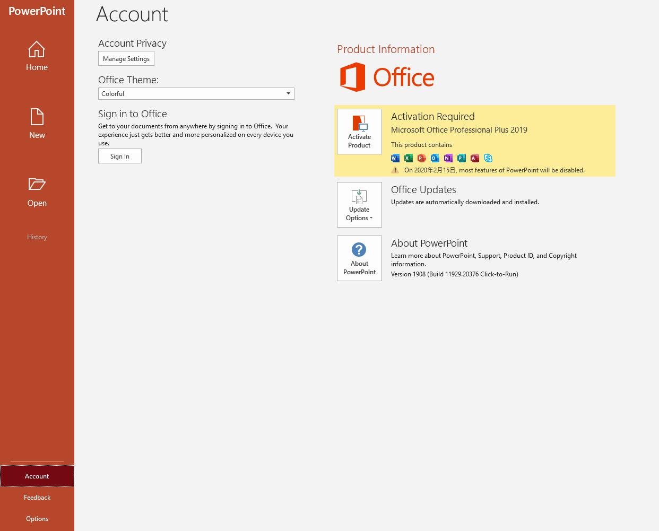Select the History tab in sidebar
Image resolution: width=659 pixels, height=531 pixels.
coord(37,237)
